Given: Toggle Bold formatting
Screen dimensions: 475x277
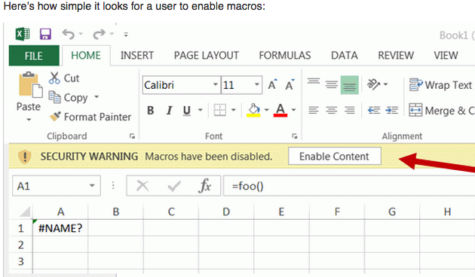Looking at the screenshot, I should point(150,111).
